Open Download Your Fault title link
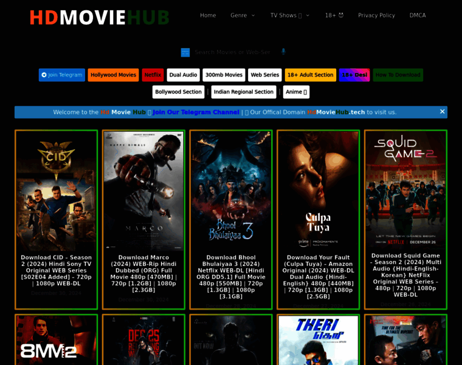Image resolution: width=462 pixels, height=365 pixels. pos(318,277)
